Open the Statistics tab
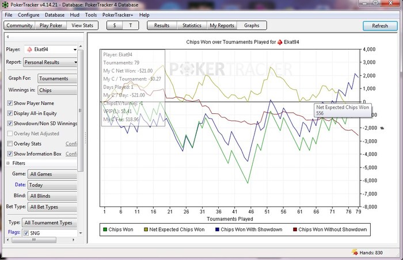Image resolution: width=403 pixels, height=260 pixels. (192, 25)
